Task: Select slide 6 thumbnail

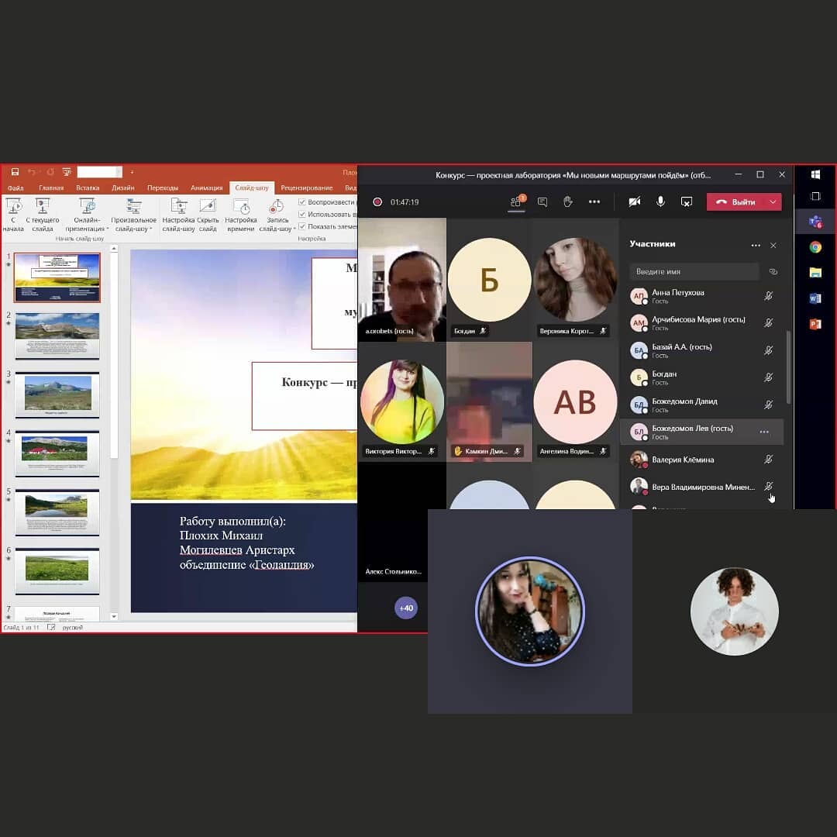Action: [57, 570]
